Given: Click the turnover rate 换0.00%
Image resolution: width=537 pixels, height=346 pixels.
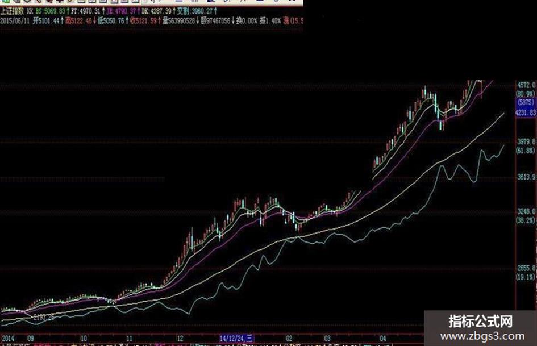Looking at the screenshot, I should tap(246, 21).
